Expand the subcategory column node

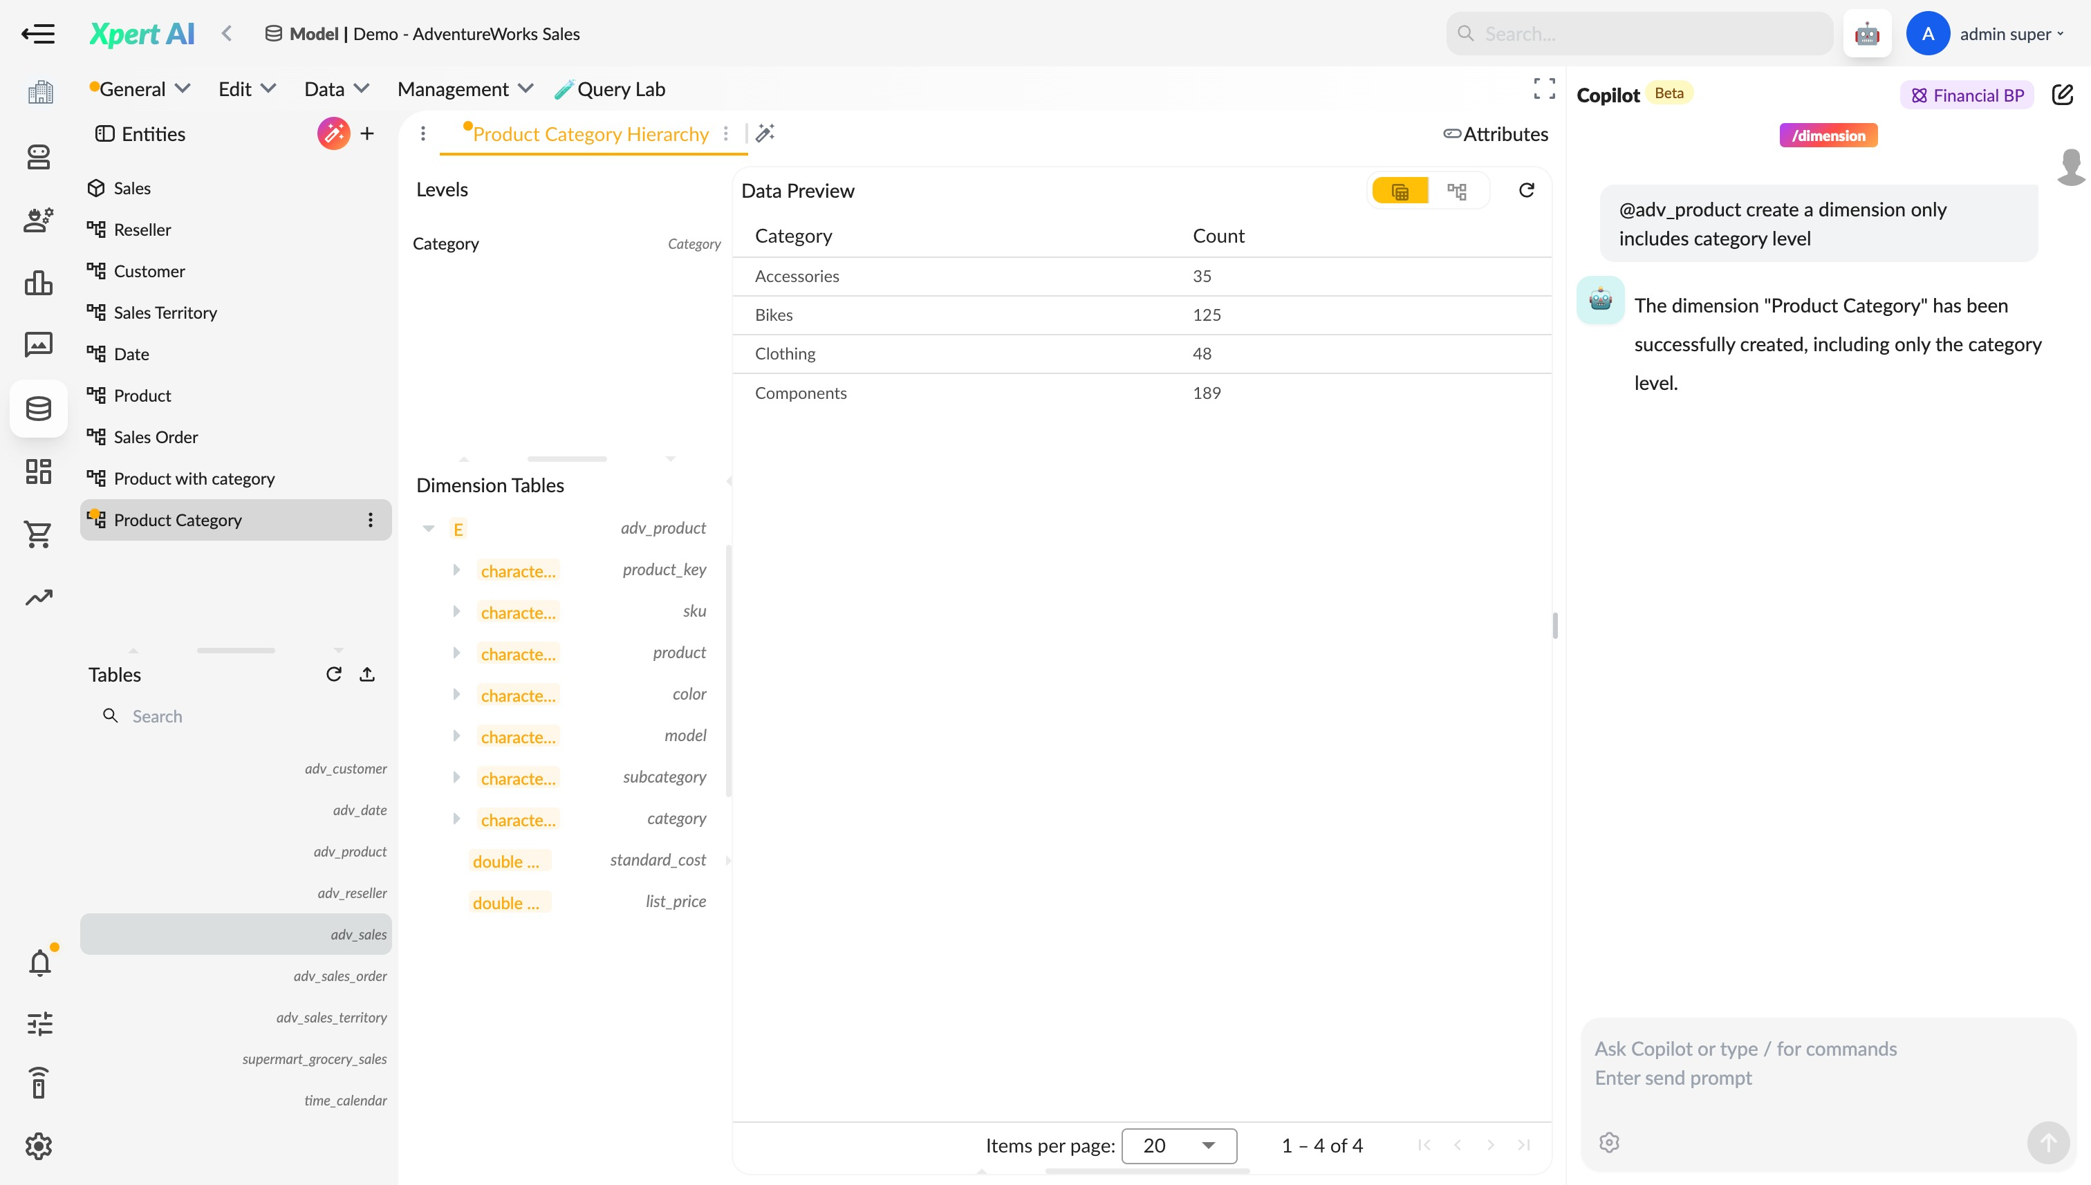coord(456,777)
